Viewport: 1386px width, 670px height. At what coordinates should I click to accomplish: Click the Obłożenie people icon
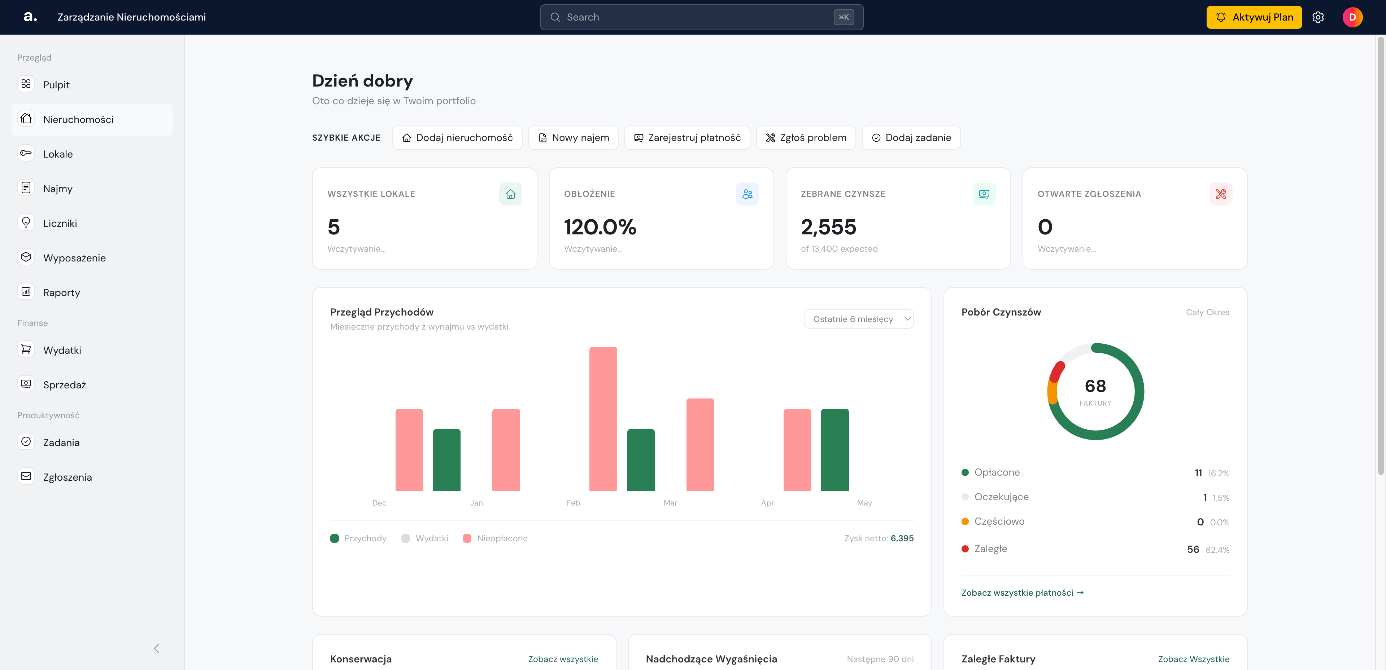pyautogui.click(x=748, y=194)
